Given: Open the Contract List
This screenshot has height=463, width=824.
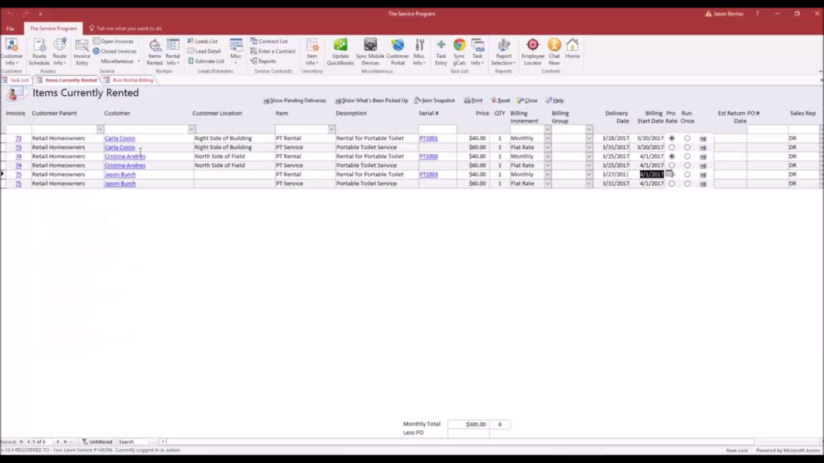Looking at the screenshot, I should tap(269, 41).
